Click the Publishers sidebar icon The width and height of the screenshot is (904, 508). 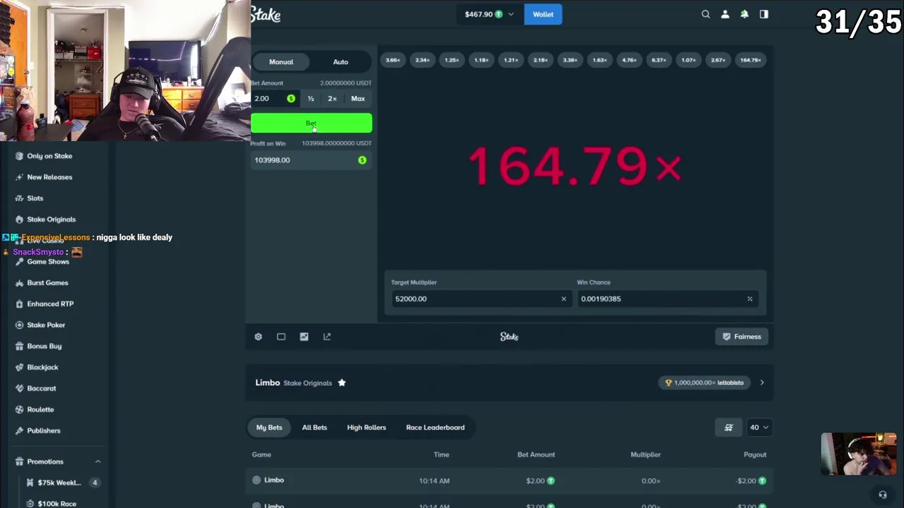(x=20, y=431)
